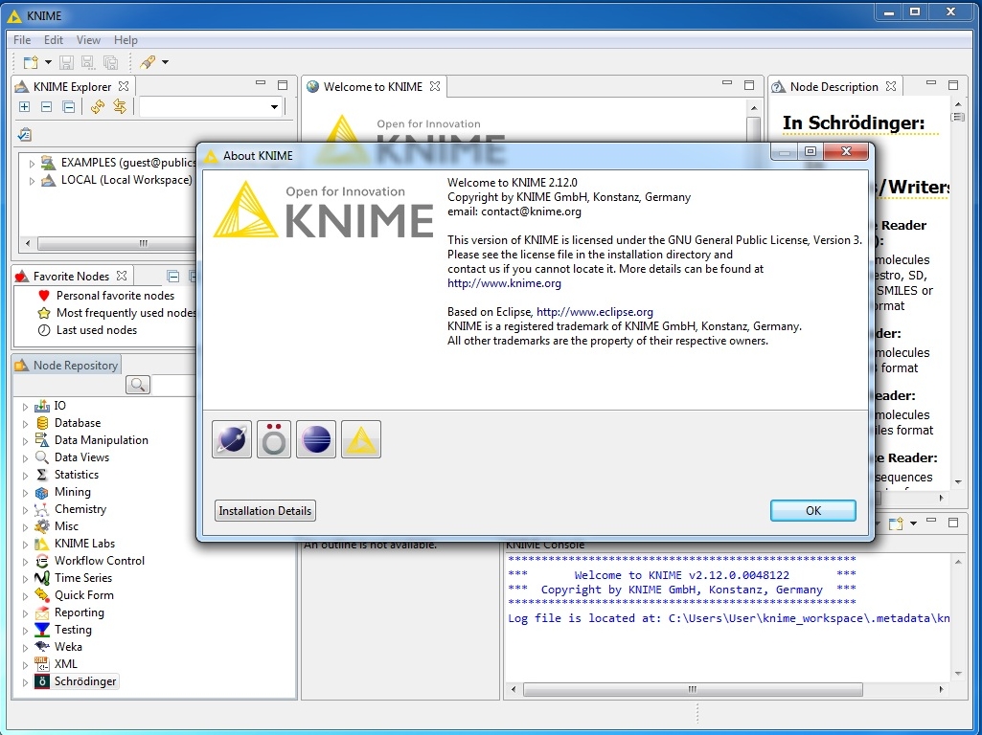Screen dimensions: 982x735
Task: Click the Schrödinger Ö feature button
Action: [x=274, y=439]
